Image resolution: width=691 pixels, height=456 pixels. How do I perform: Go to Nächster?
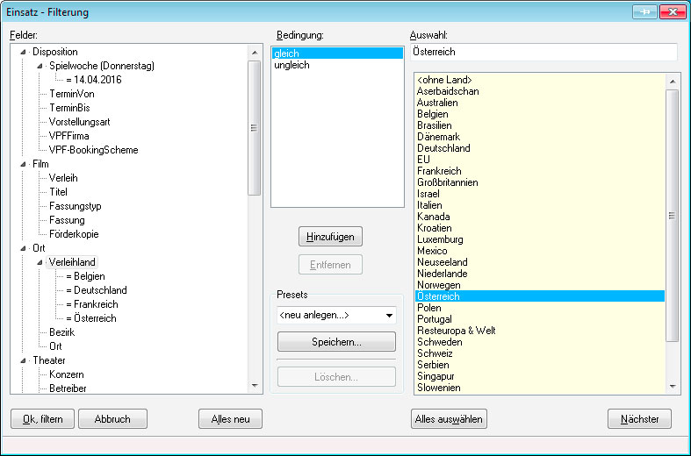coord(639,419)
